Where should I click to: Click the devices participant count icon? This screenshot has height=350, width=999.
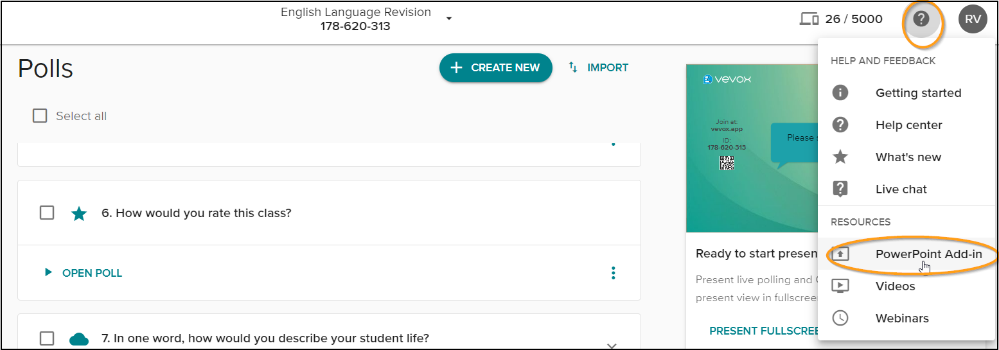(809, 19)
